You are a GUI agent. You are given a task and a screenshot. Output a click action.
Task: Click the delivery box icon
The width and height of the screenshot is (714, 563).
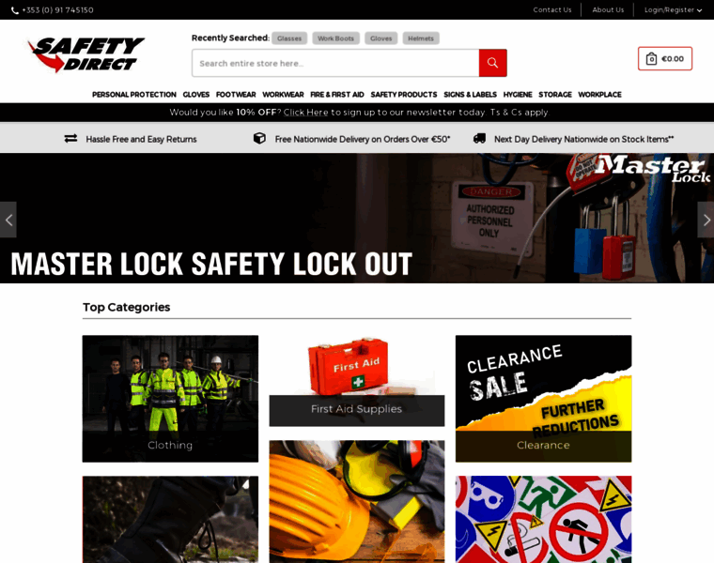click(259, 138)
